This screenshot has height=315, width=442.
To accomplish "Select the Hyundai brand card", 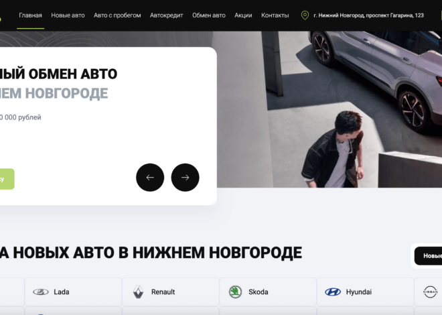I will tap(366, 292).
